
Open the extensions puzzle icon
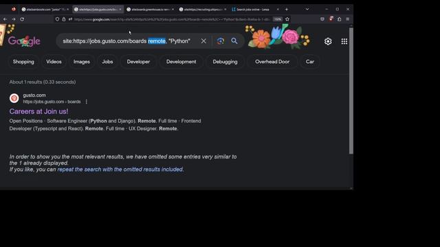coord(339,19)
